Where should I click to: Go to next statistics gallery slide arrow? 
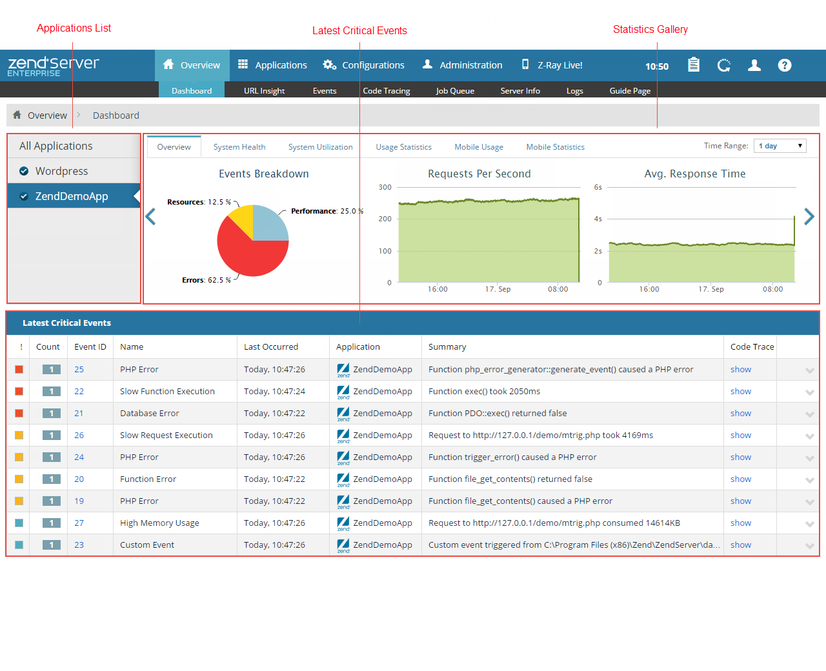click(809, 217)
